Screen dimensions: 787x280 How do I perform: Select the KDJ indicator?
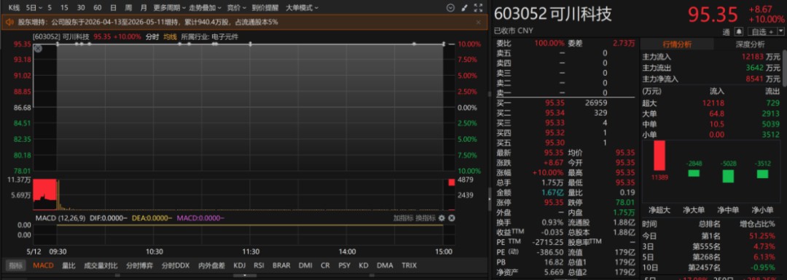240,265
